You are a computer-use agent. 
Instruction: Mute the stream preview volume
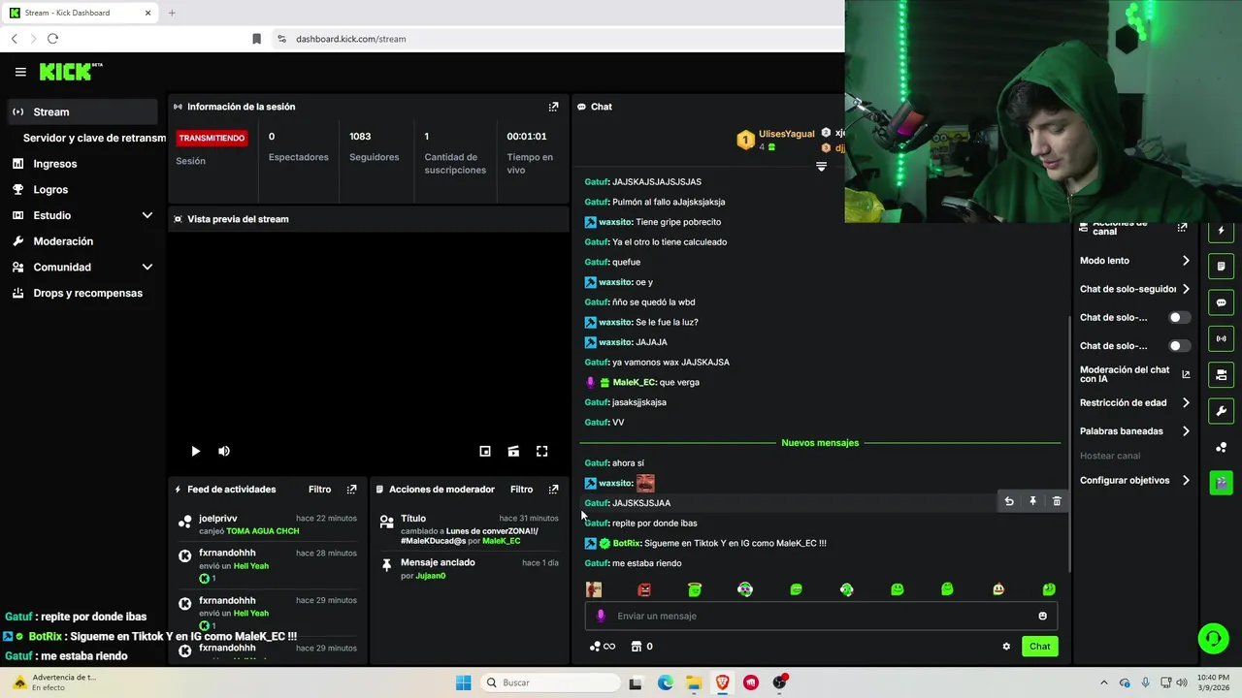point(224,451)
